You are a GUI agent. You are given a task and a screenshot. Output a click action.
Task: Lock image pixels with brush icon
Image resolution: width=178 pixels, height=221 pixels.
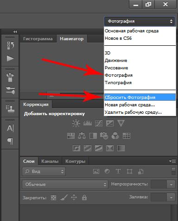[64, 197]
